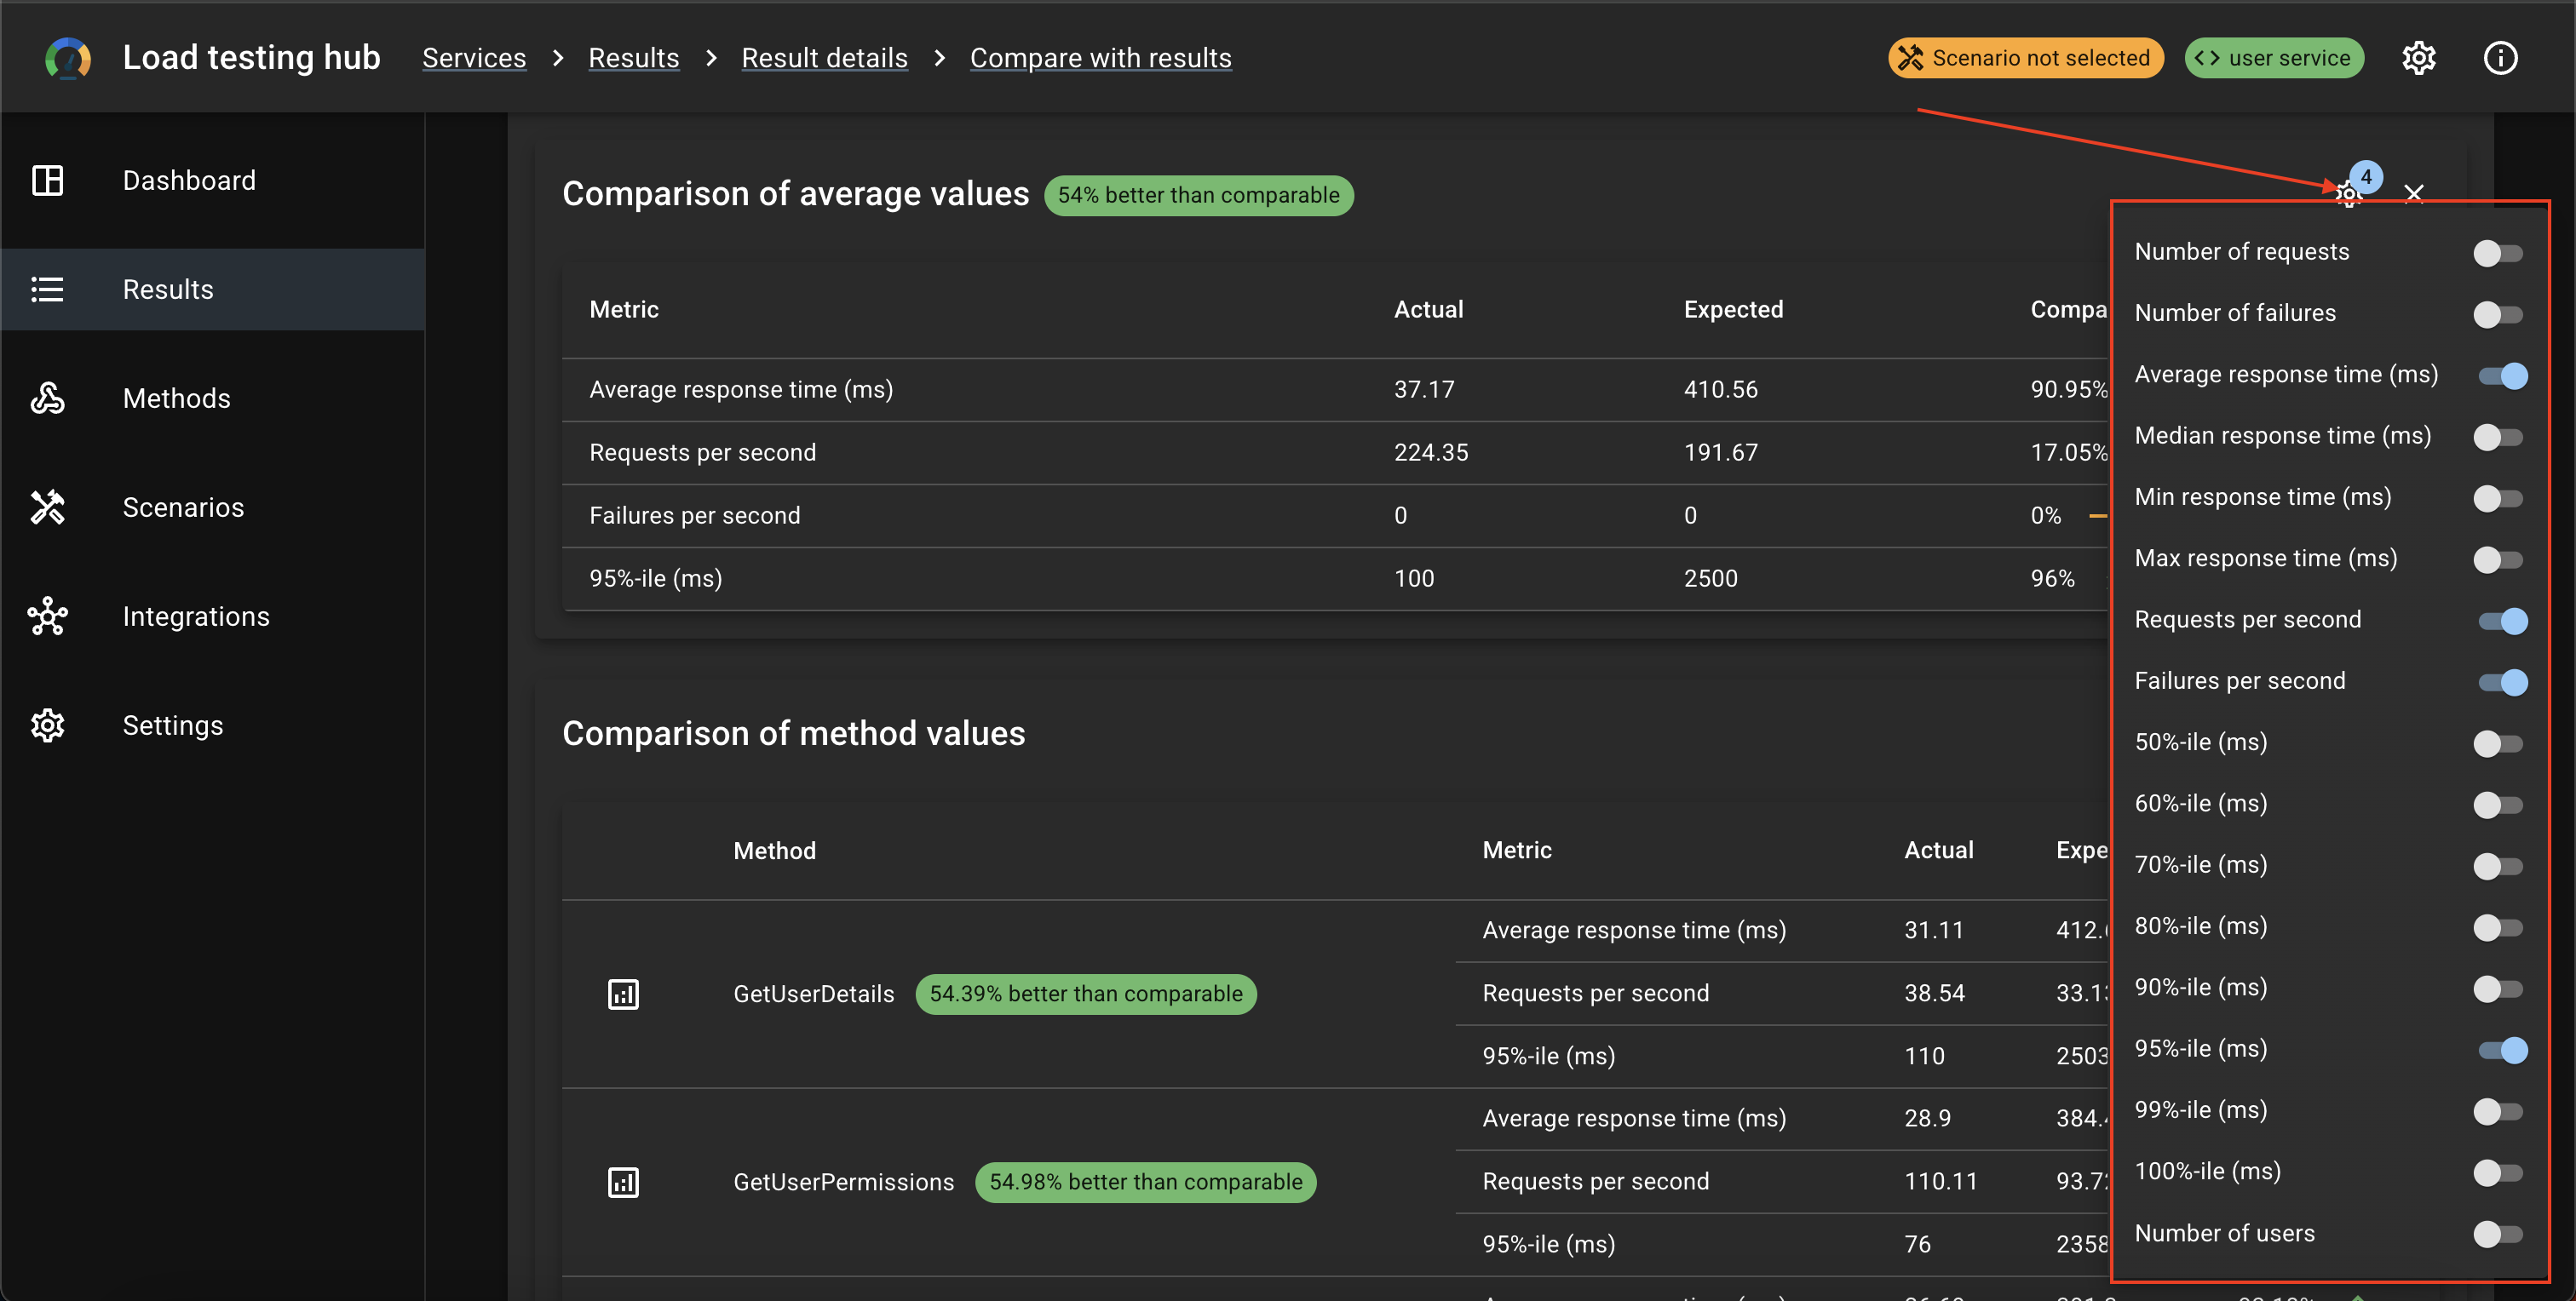Disable the Average response time (ms) switch

[2502, 375]
